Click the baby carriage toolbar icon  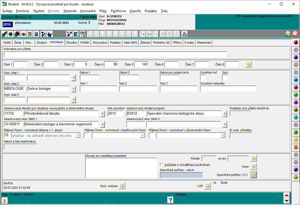[x=50, y=34]
